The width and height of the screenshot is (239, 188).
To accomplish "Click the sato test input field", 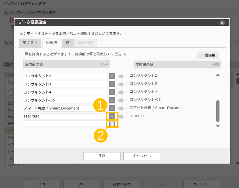I will (x=65, y=116).
